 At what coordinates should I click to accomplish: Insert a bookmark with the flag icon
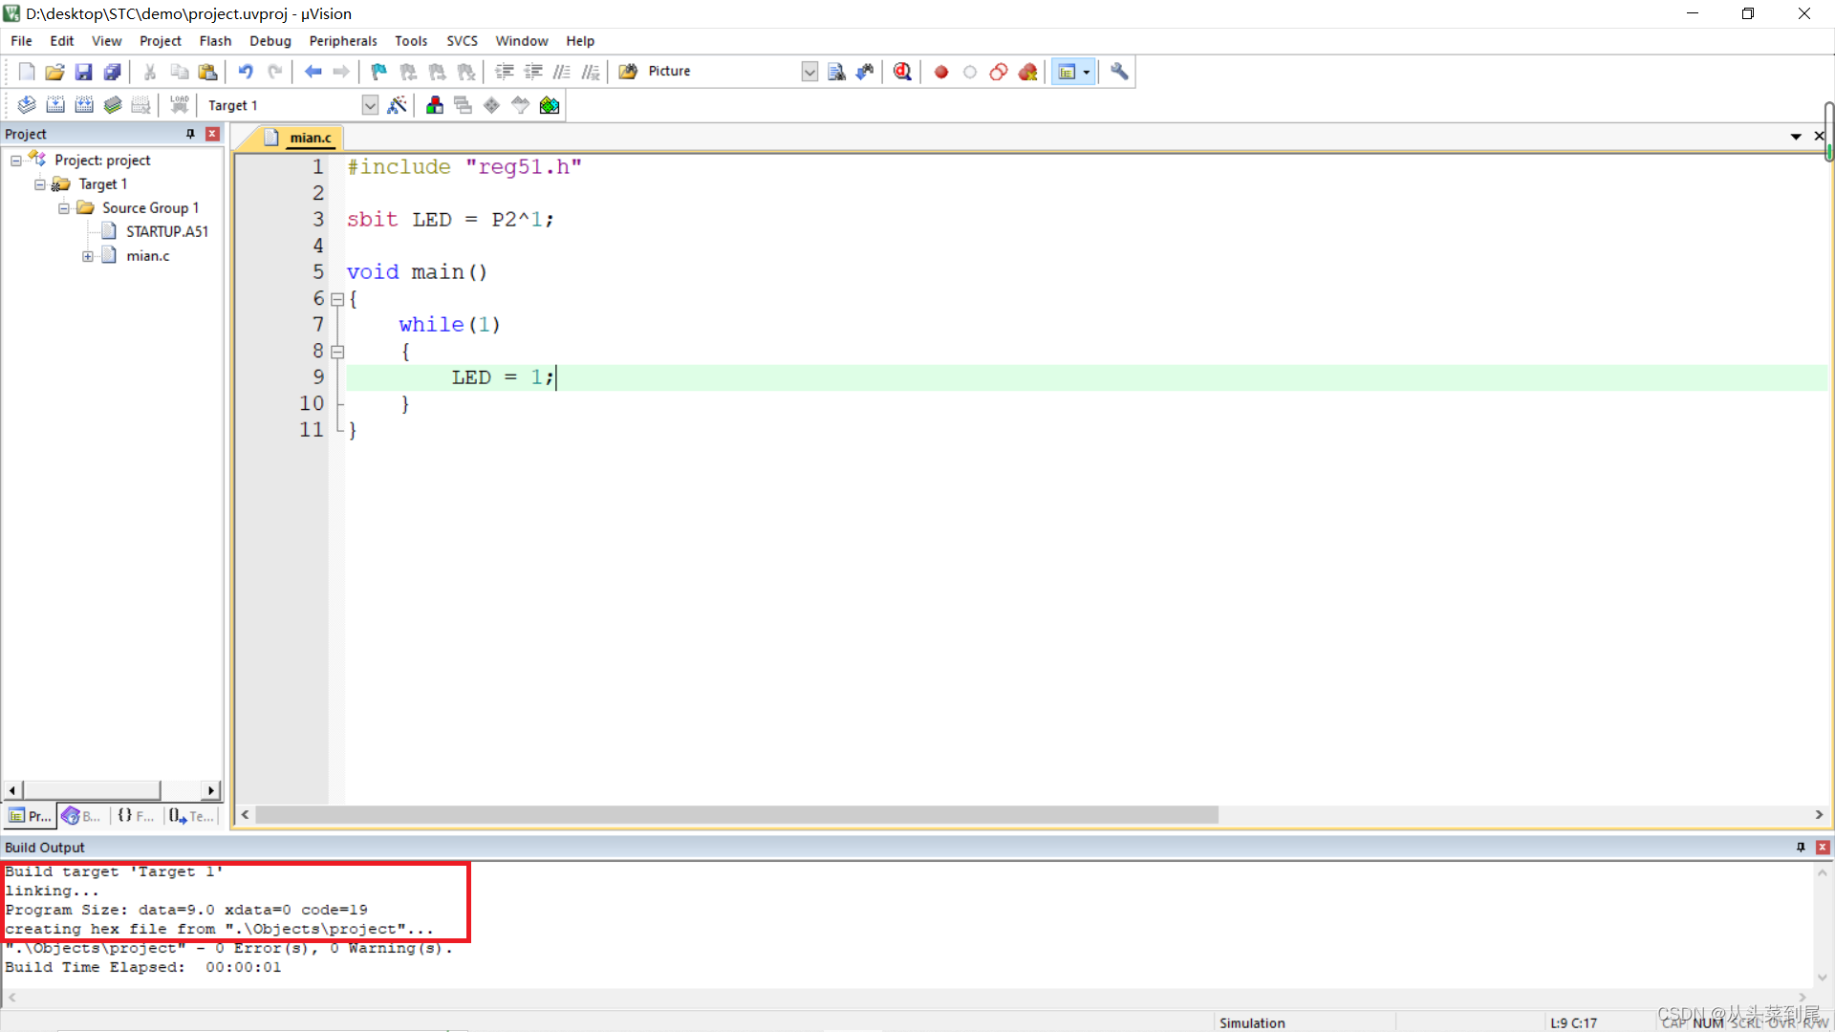[x=379, y=72]
